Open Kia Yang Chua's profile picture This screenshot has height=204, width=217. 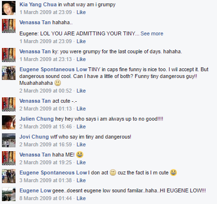9,8
